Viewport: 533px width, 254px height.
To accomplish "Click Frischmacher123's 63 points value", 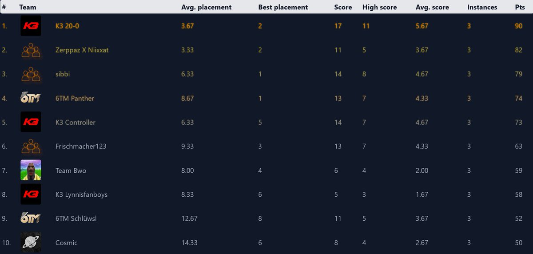I will (x=518, y=146).
